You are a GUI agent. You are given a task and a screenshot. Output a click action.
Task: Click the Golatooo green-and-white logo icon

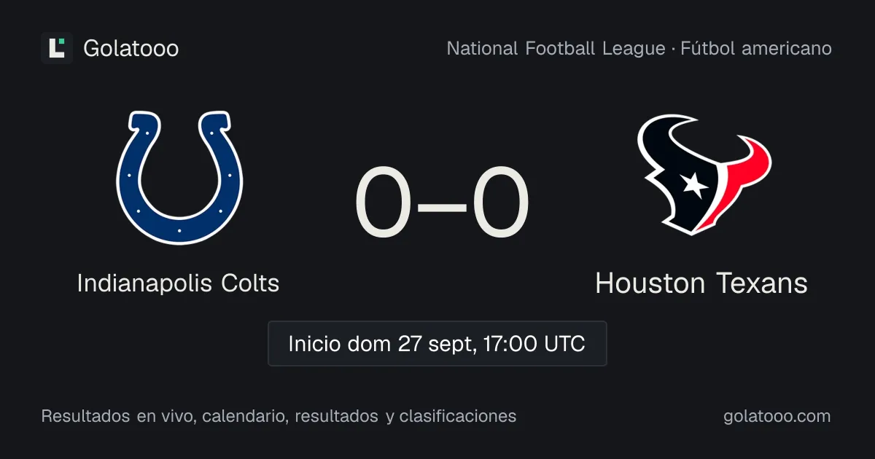tap(57, 48)
